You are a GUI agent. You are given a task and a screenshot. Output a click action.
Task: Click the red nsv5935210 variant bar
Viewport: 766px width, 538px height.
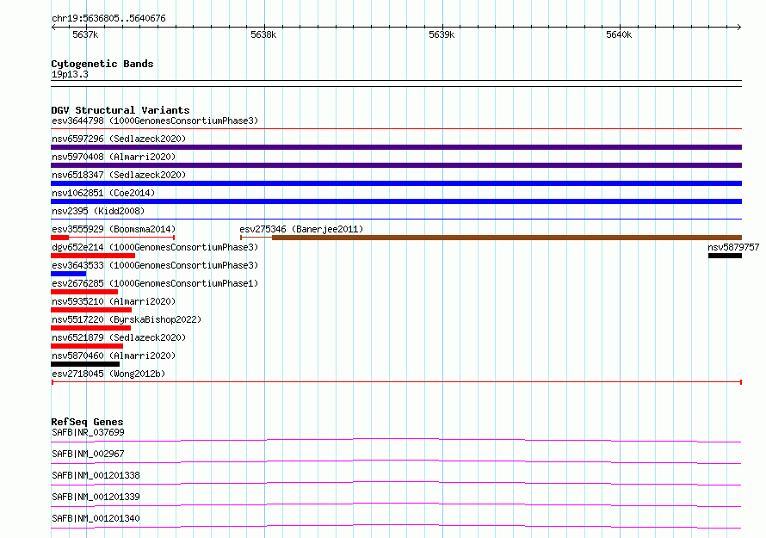[91, 310]
